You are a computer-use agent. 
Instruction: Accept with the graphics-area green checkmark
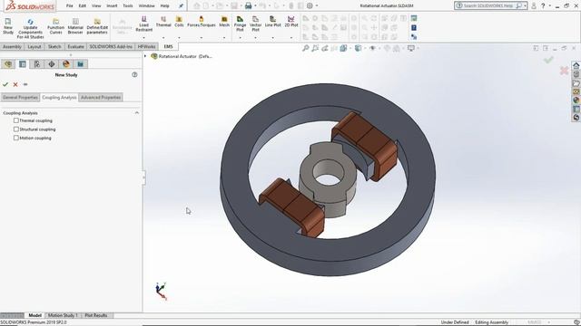[548, 60]
